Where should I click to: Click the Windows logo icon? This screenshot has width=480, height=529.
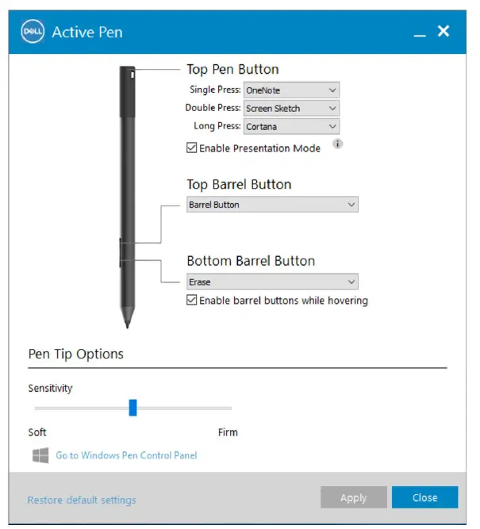[40, 455]
